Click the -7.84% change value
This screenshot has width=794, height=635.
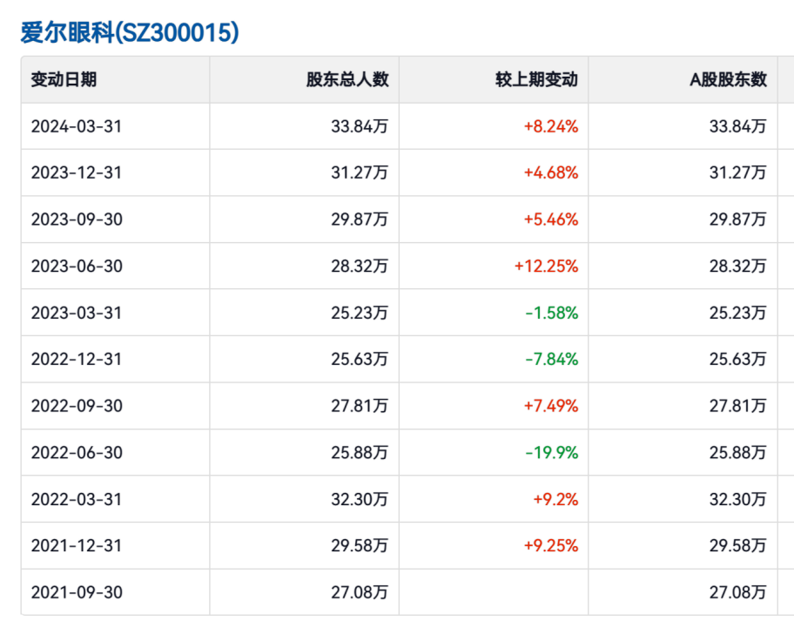[x=551, y=359]
